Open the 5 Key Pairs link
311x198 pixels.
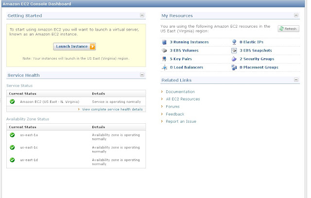coord(181,59)
